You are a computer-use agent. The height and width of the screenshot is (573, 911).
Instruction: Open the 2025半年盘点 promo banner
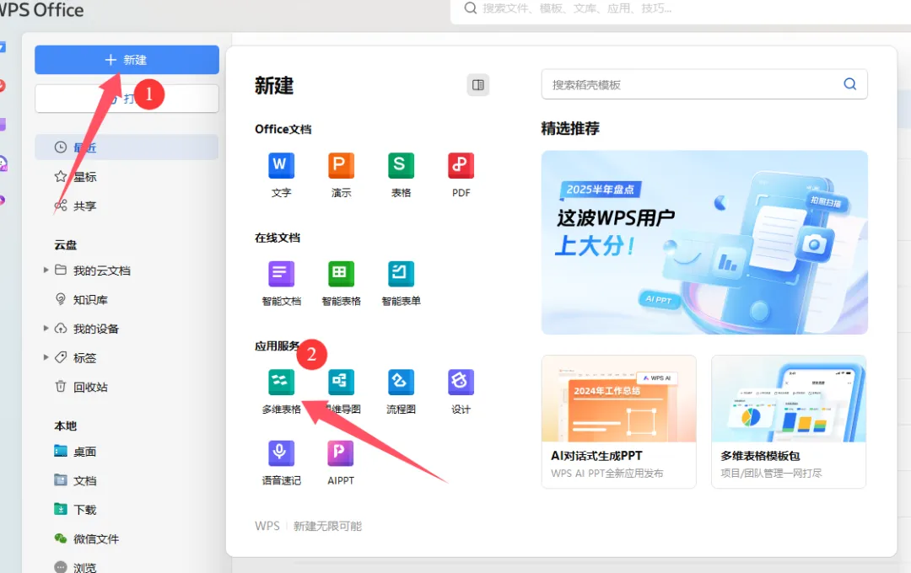[704, 242]
